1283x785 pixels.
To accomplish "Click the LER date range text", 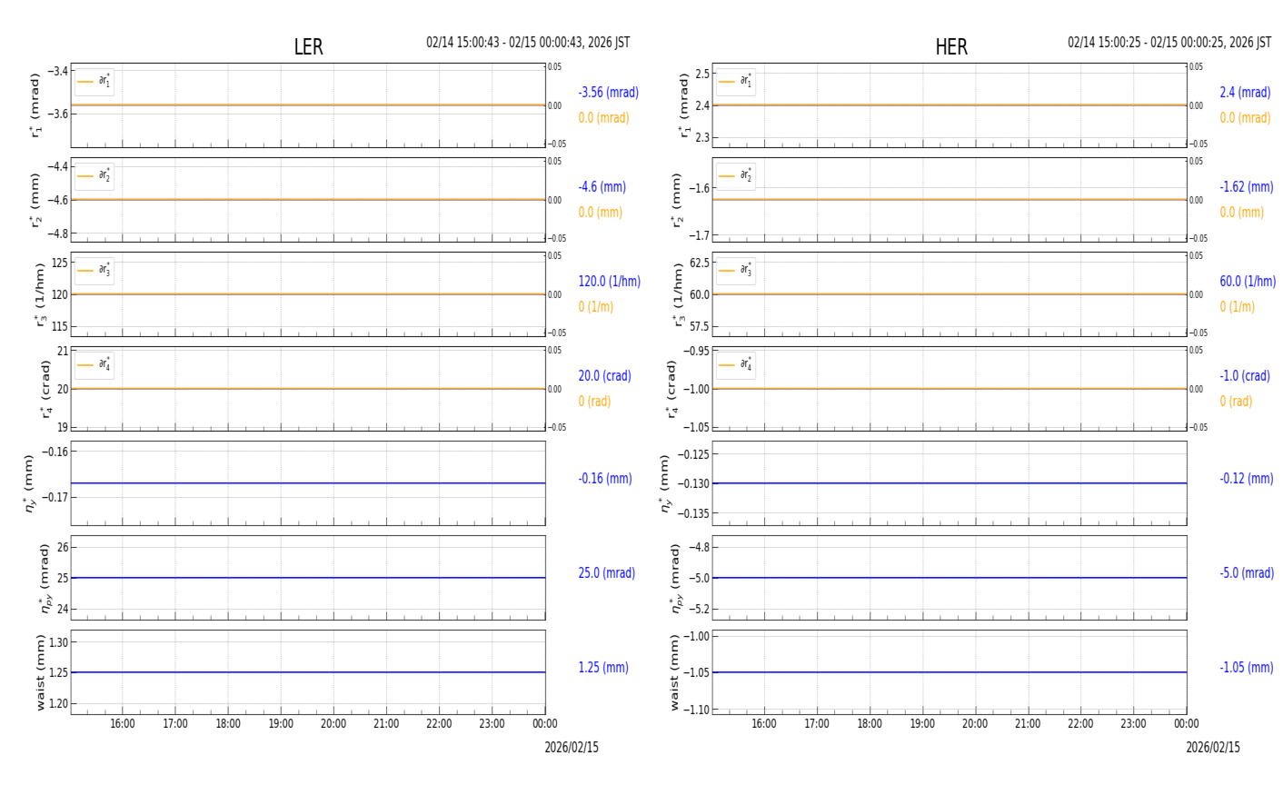I will click(x=528, y=43).
